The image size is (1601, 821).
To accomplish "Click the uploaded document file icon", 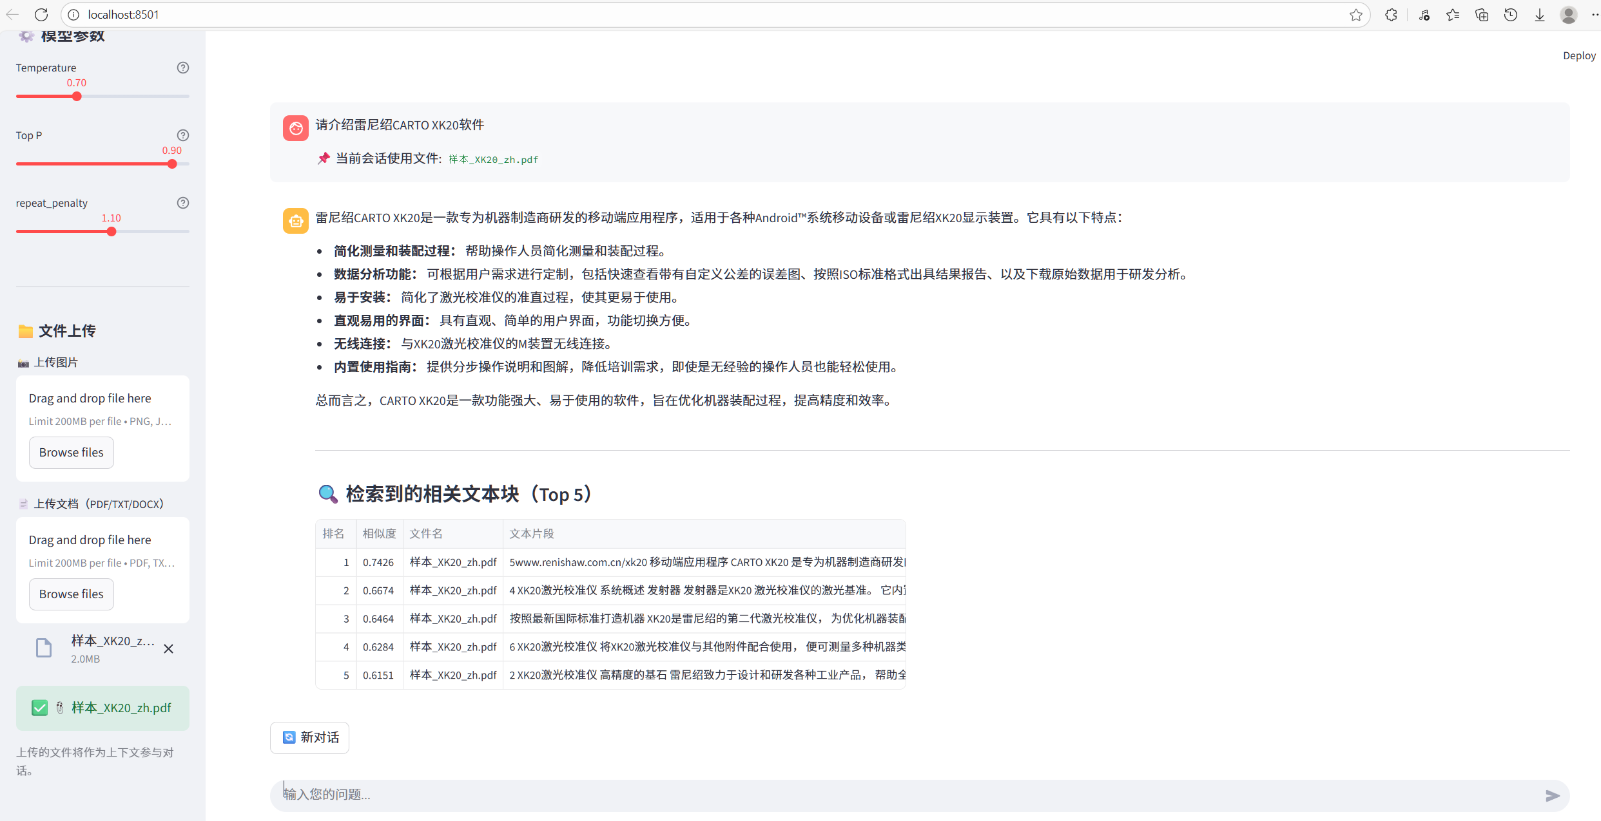I will coord(44,648).
